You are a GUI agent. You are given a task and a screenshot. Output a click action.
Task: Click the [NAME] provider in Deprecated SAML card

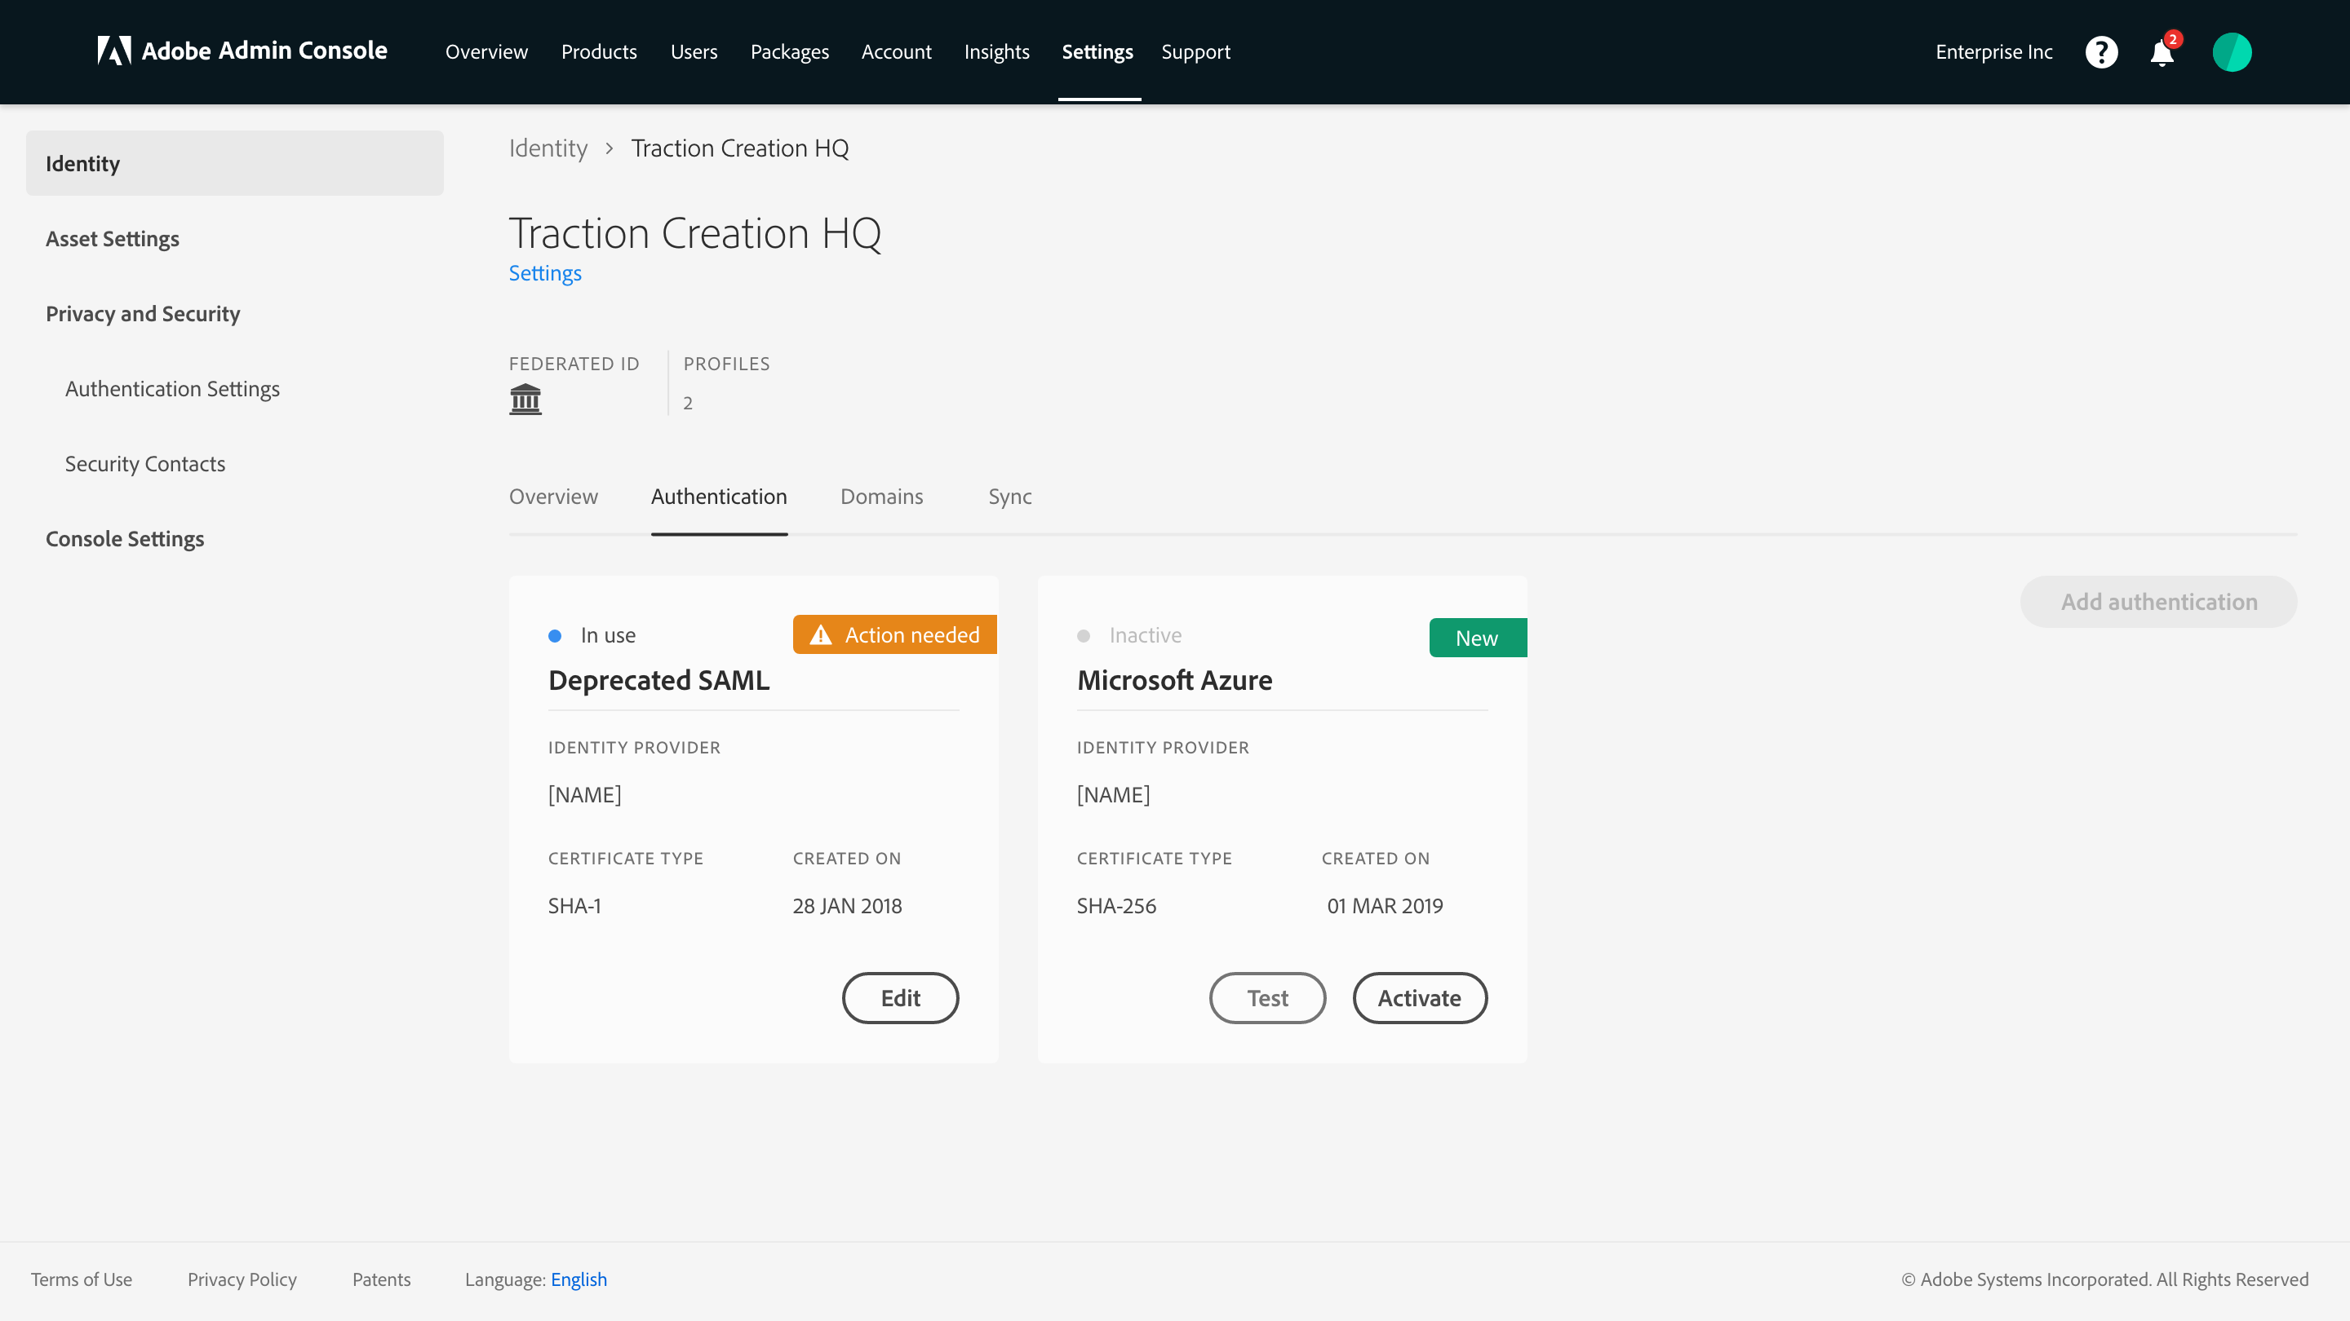[x=585, y=794]
